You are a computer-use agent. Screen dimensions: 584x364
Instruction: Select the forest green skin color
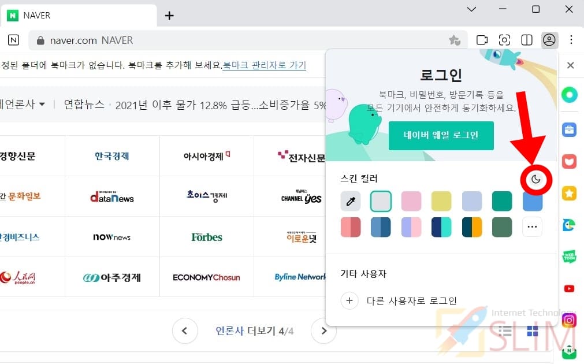pyautogui.click(x=502, y=227)
